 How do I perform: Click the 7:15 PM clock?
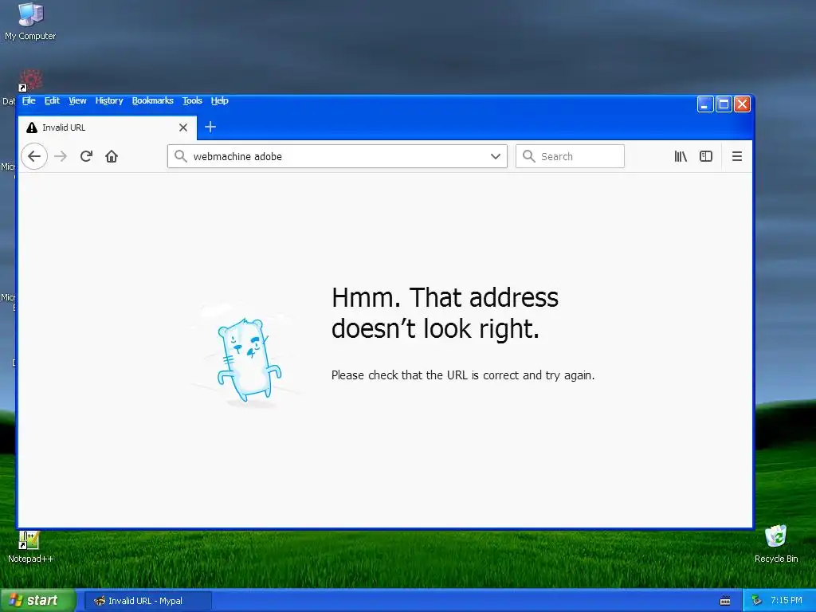(787, 601)
